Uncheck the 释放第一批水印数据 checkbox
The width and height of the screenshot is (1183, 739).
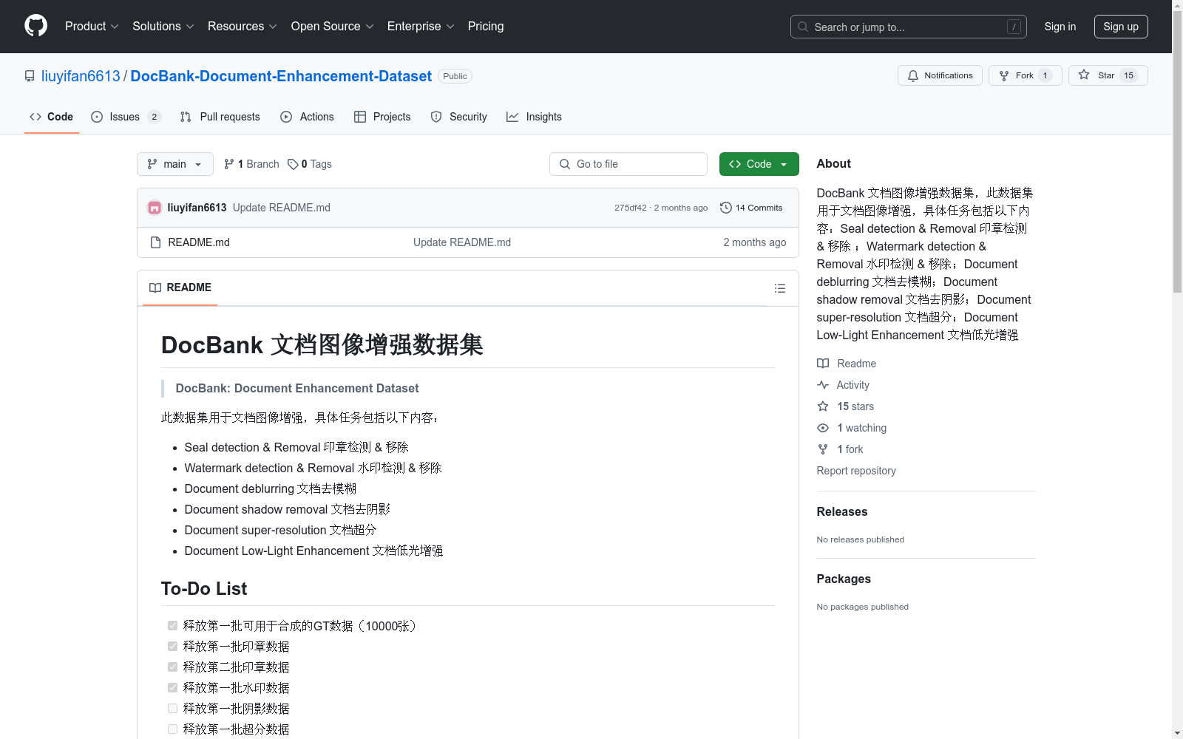pyautogui.click(x=172, y=687)
